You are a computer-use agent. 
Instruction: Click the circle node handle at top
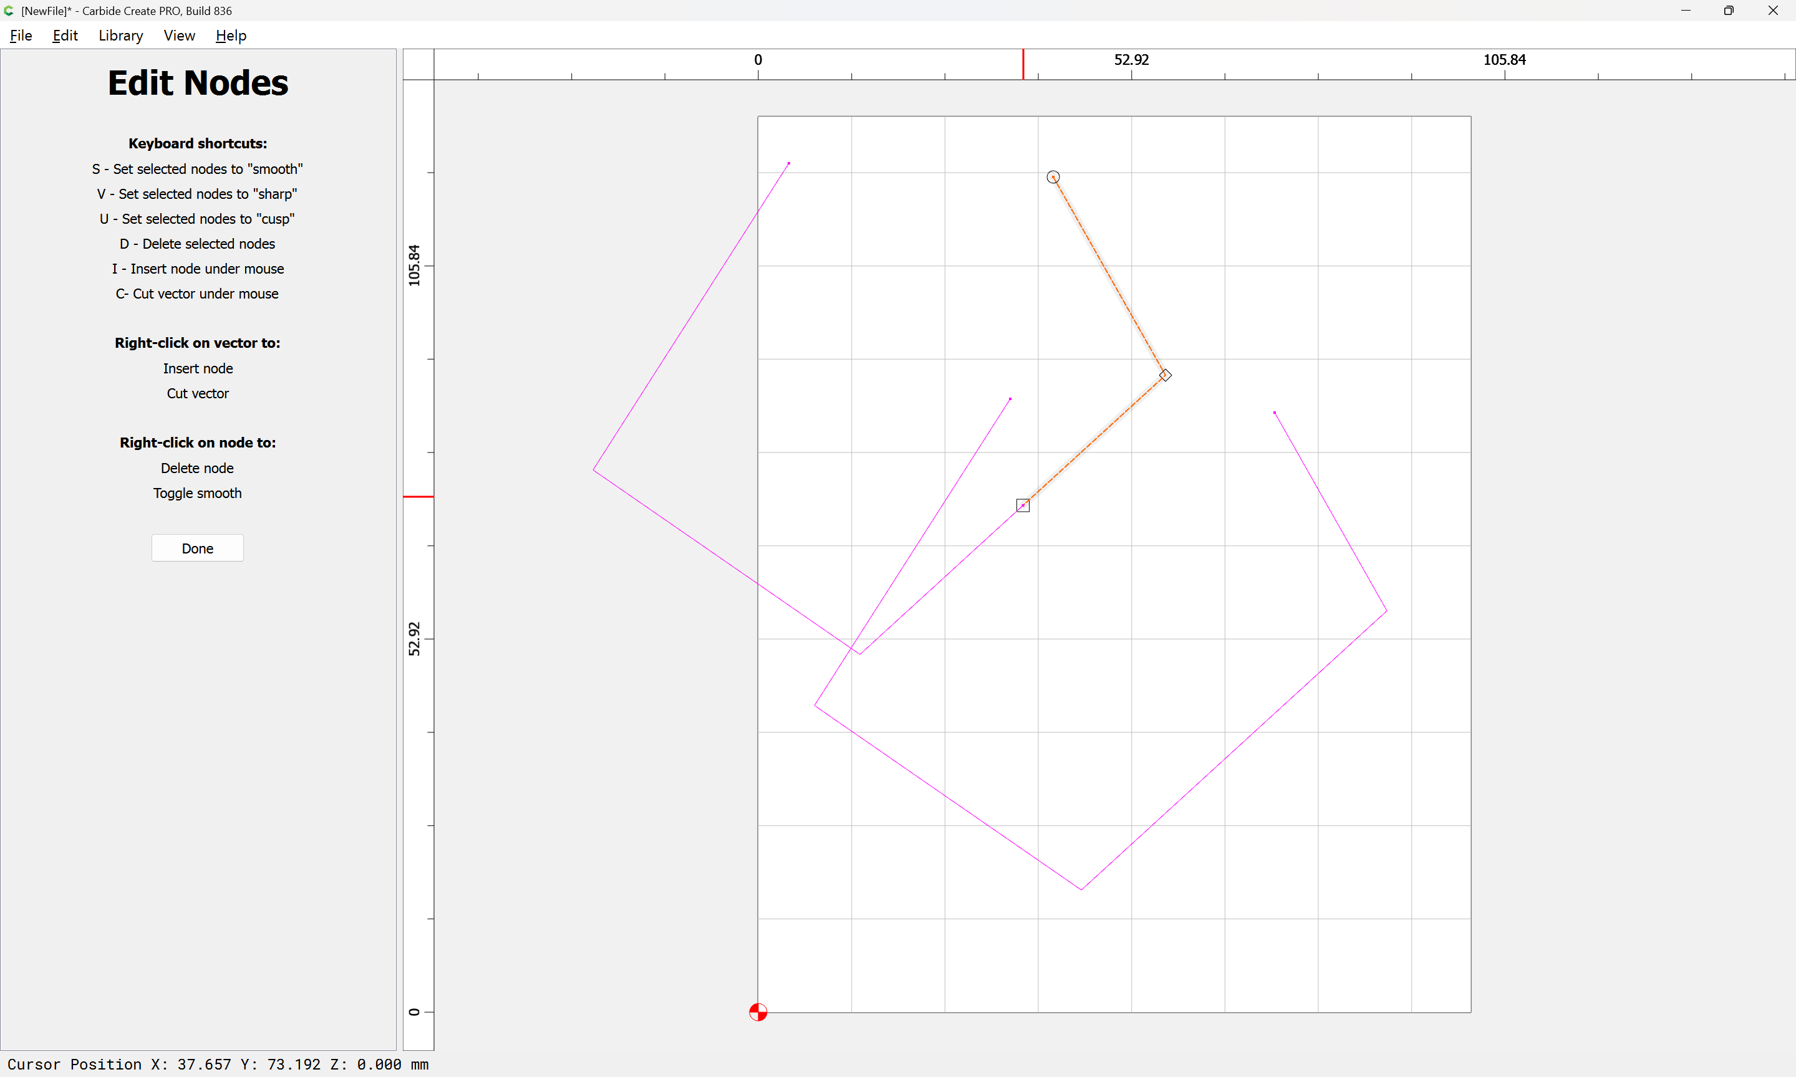coord(1053,177)
